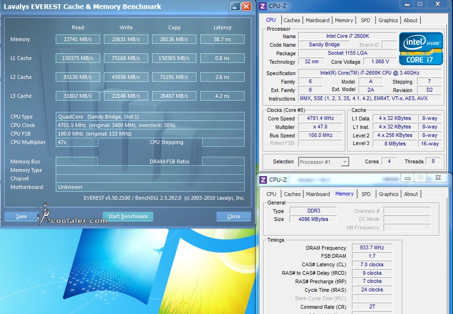Viewport: 453px width, 314px height.
Task: Click the processor Name field Intel Core i7 2600K
Action: pyautogui.click(x=348, y=36)
